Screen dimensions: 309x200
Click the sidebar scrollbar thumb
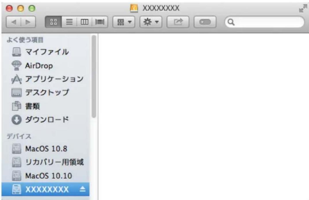pyautogui.click(x=94, y=77)
